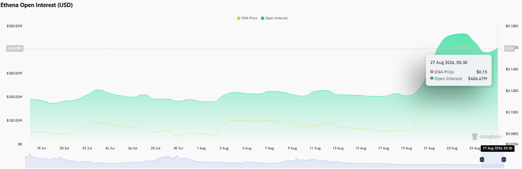The image size is (522, 169).
Task: Click the 13 Aug date tick
Action: coord(338,149)
